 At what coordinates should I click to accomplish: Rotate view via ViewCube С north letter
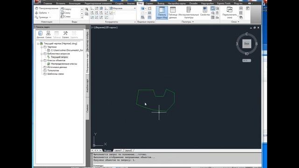[x=247, y=34]
